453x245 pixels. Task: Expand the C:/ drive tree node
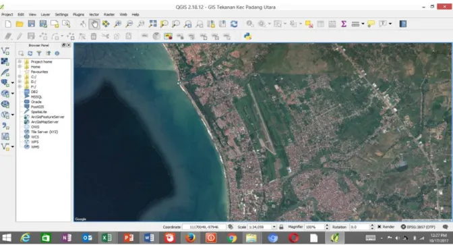coord(20,77)
